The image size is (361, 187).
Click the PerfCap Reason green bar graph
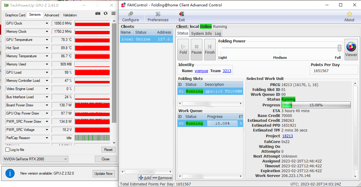[x=92, y=138]
